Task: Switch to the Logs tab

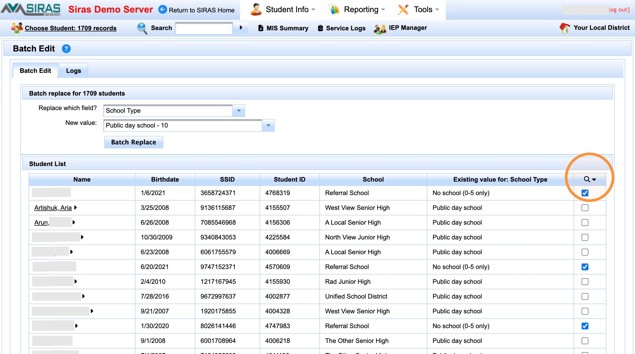Action: pos(74,70)
